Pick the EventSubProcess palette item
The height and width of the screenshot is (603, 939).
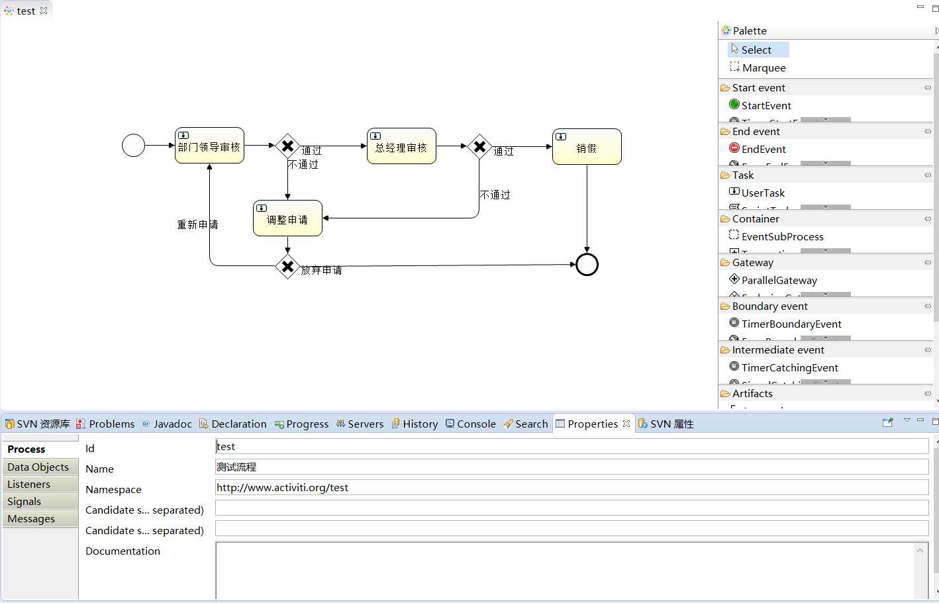pyautogui.click(x=776, y=236)
